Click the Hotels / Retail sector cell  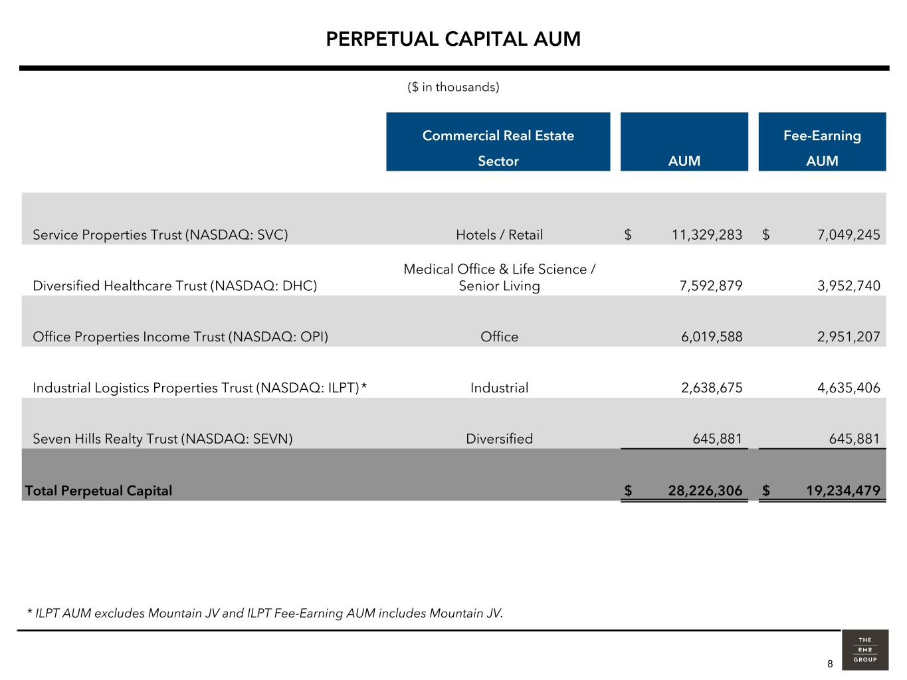pos(499,234)
